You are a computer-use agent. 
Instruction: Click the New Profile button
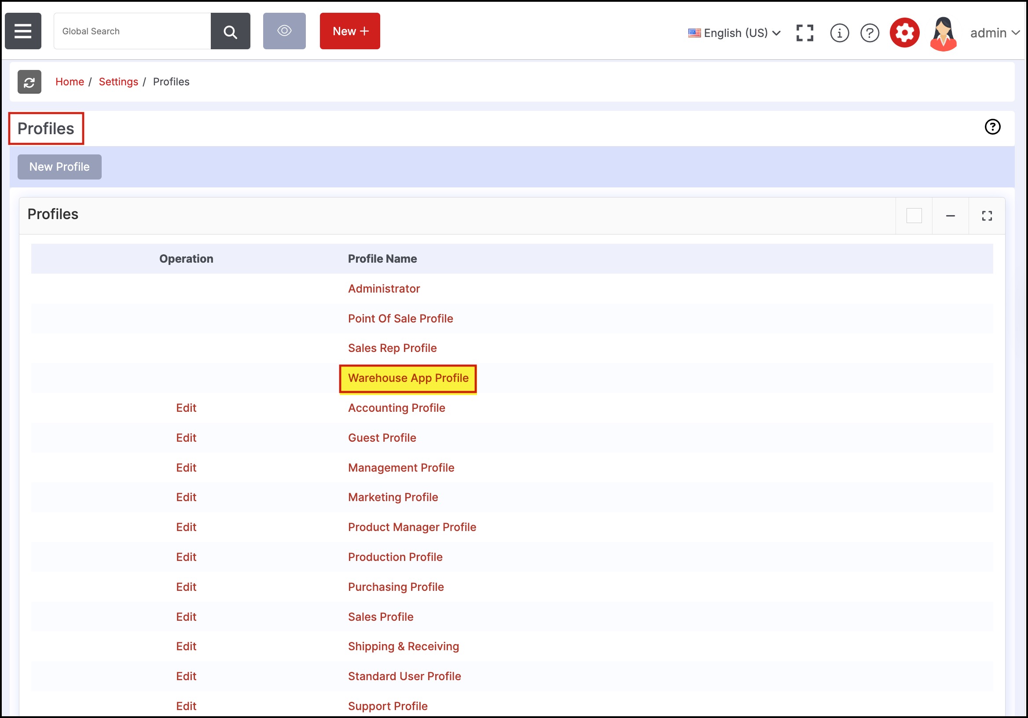coord(59,167)
